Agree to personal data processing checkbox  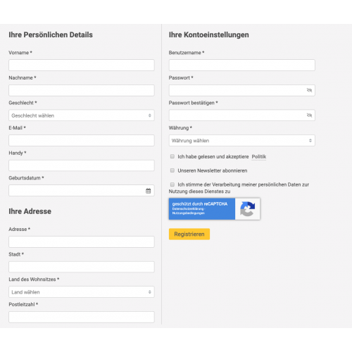click(172, 184)
